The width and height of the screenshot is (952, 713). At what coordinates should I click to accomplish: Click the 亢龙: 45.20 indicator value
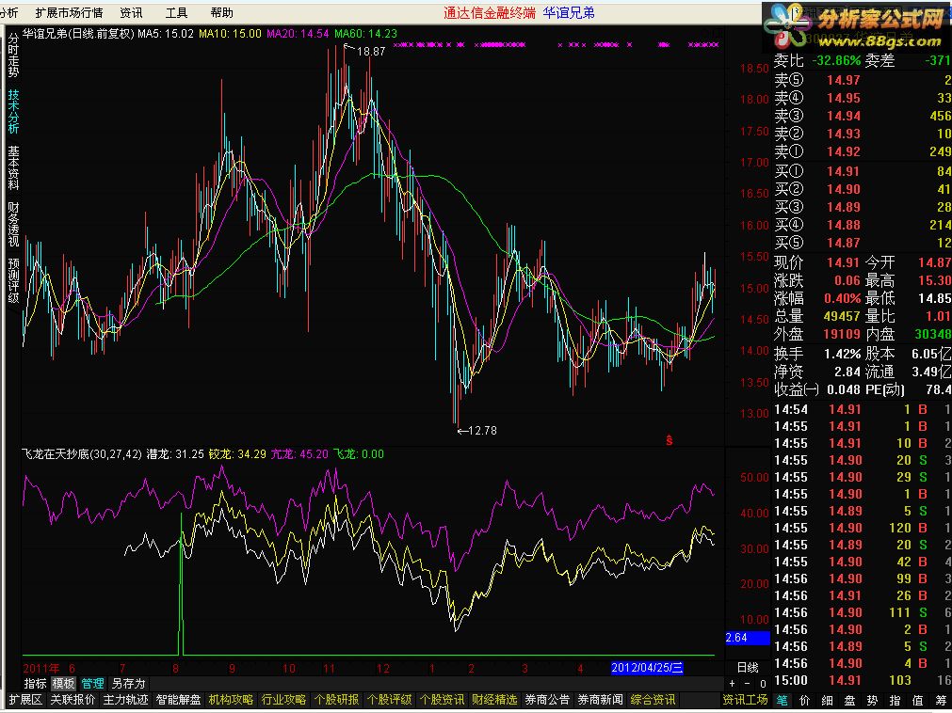coord(299,454)
